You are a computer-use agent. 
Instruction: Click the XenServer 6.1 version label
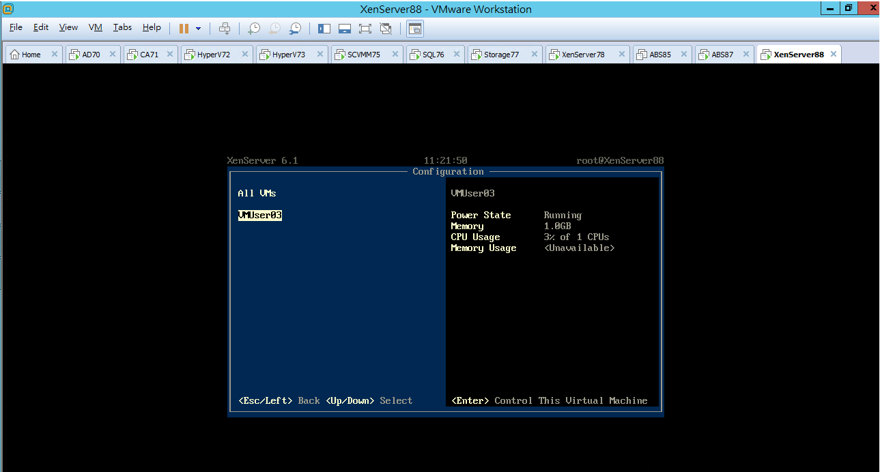click(262, 161)
